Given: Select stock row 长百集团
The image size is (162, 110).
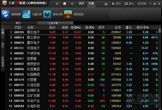Looking at the screenshot, I should tap(83, 69).
